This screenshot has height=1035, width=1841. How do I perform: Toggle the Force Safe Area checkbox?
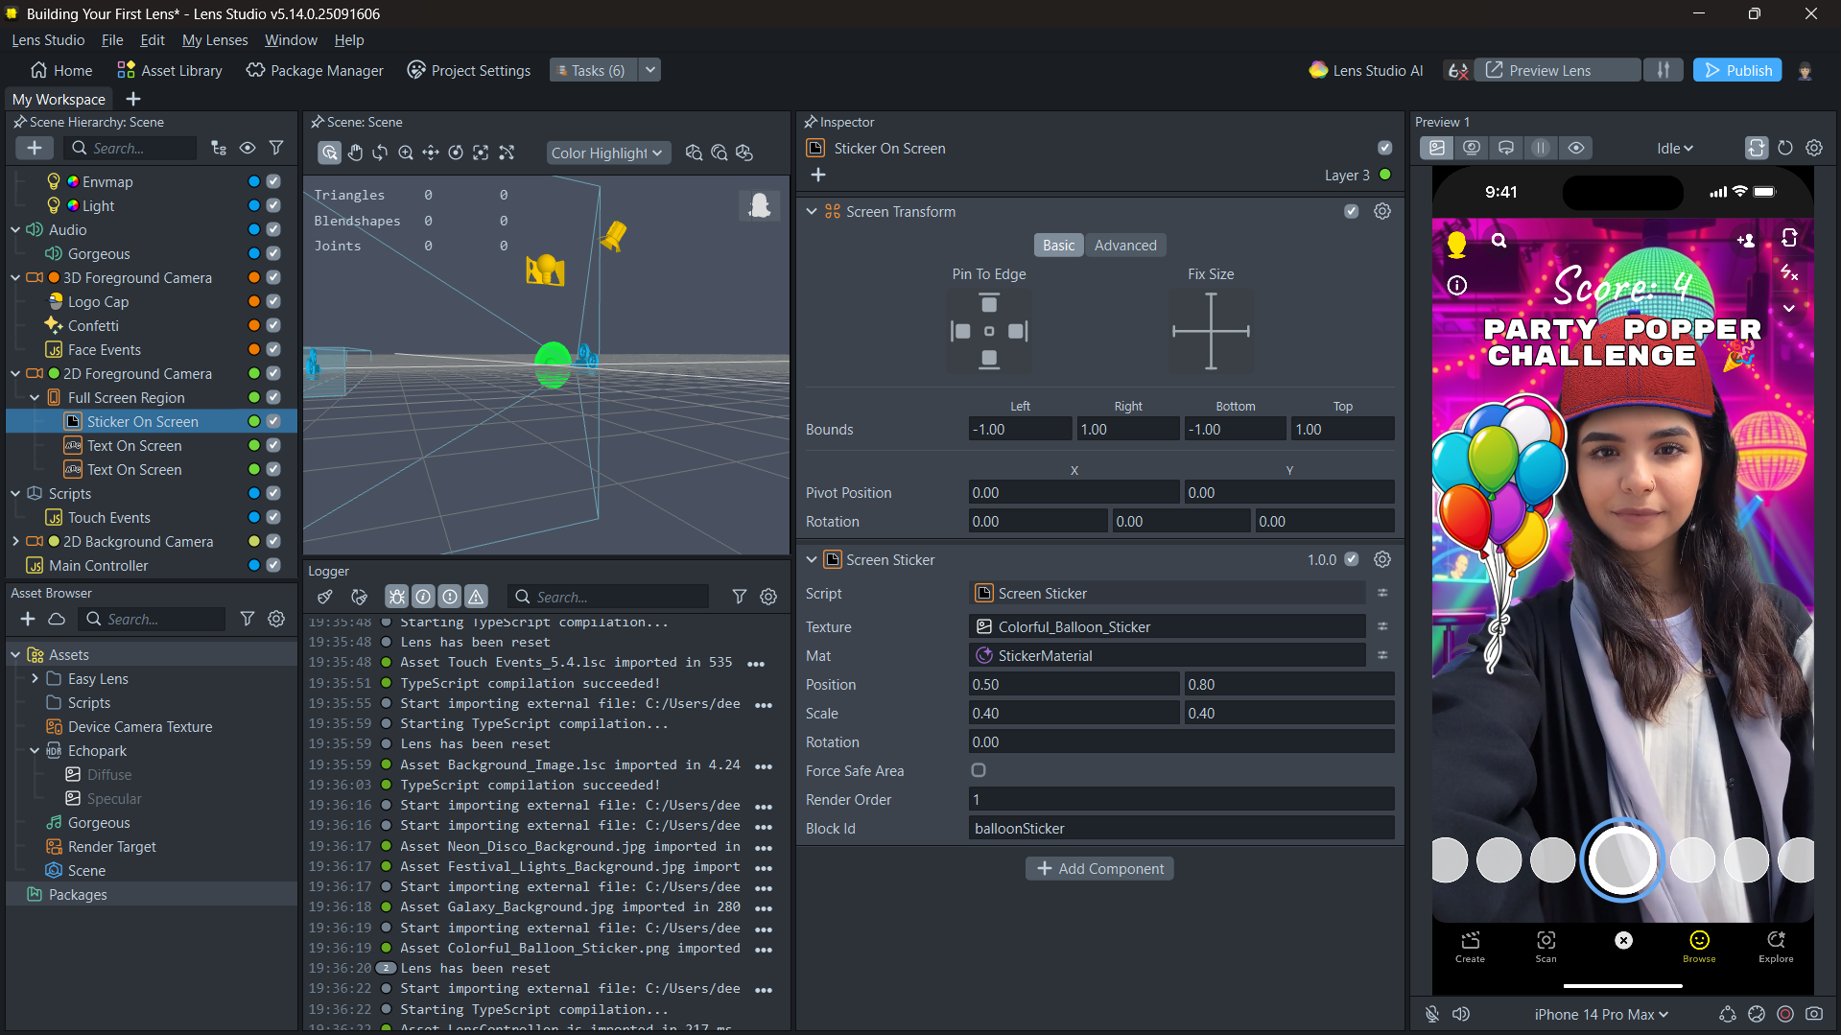point(979,770)
